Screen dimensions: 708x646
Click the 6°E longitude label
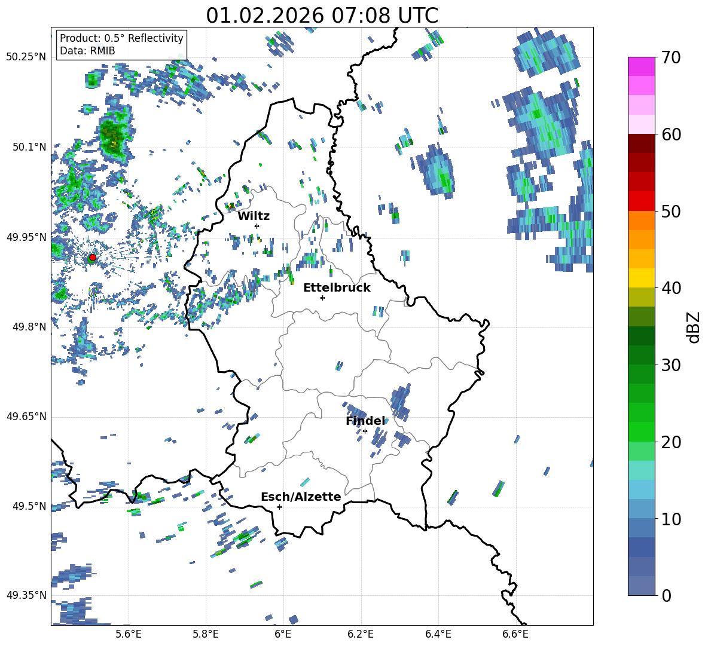pyautogui.click(x=283, y=634)
